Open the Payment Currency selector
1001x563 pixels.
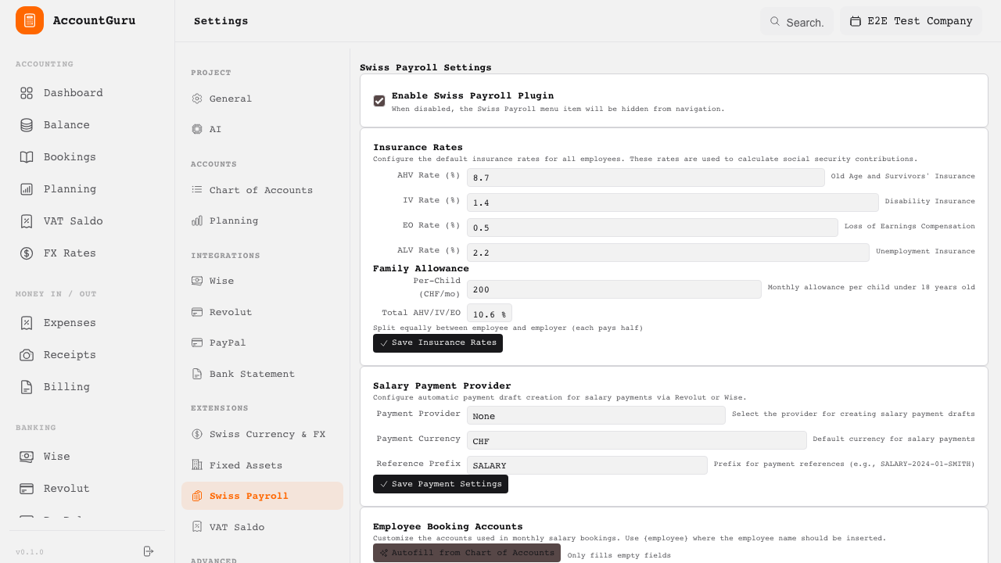pyautogui.click(x=637, y=440)
